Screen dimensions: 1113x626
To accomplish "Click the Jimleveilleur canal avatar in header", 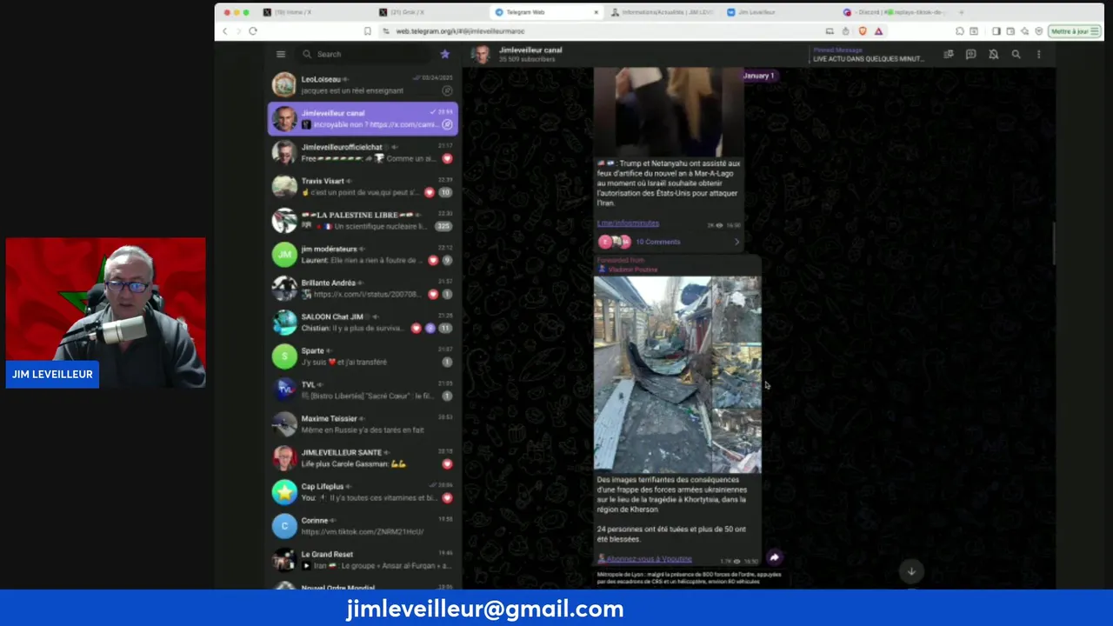I will coord(480,55).
